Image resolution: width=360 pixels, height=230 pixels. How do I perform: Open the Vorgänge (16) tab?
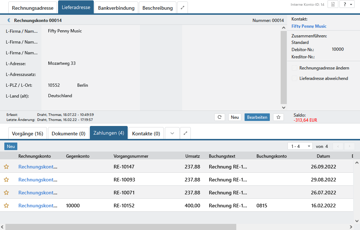coord(27,134)
